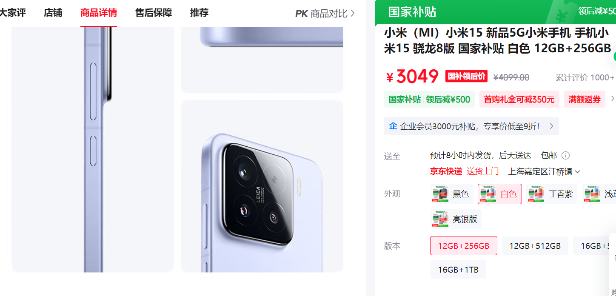Click the info icon next to 包邮
This screenshot has height=296, width=616.
[x=565, y=155]
